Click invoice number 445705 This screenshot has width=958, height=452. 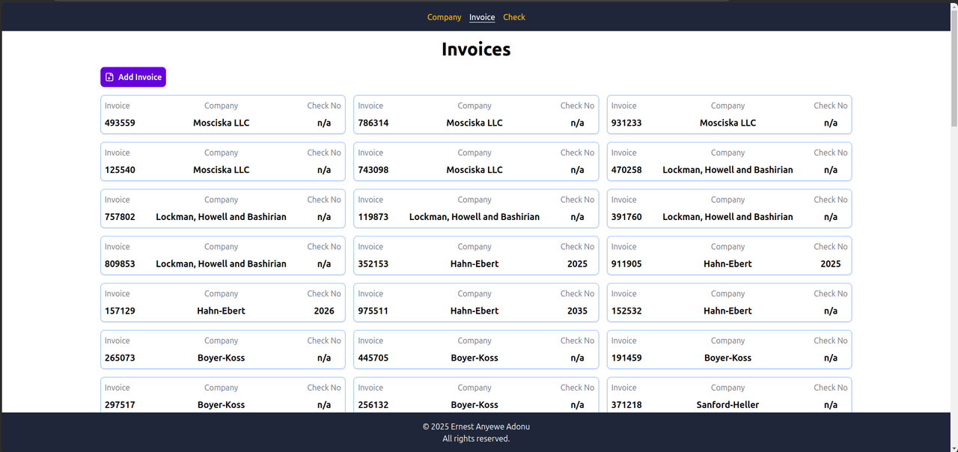click(373, 358)
